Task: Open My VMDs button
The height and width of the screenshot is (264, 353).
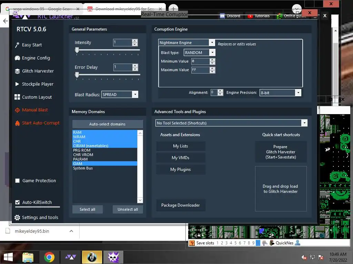Action: point(181,158)
